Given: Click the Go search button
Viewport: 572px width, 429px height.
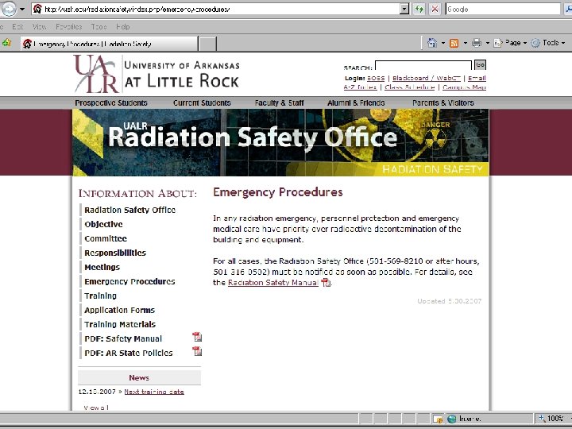Looking at the screenshot, I should (x=480, y=65).
